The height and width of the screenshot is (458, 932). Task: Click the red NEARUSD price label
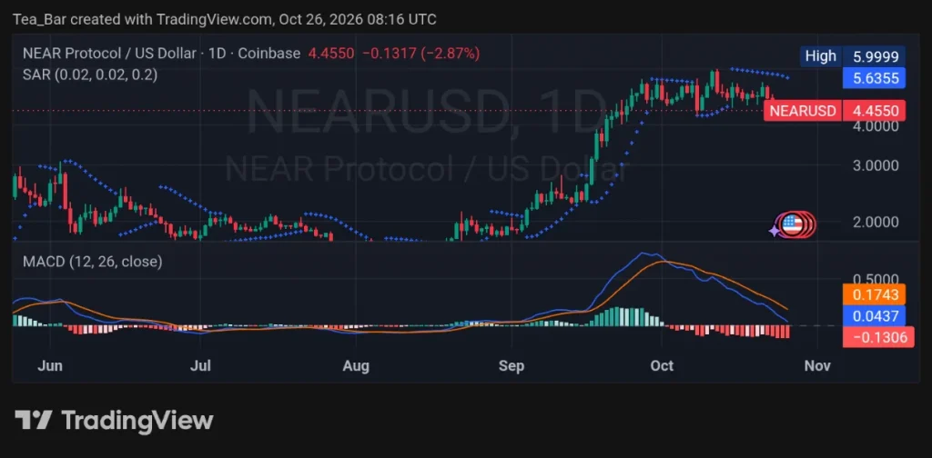tap(803, 110)
